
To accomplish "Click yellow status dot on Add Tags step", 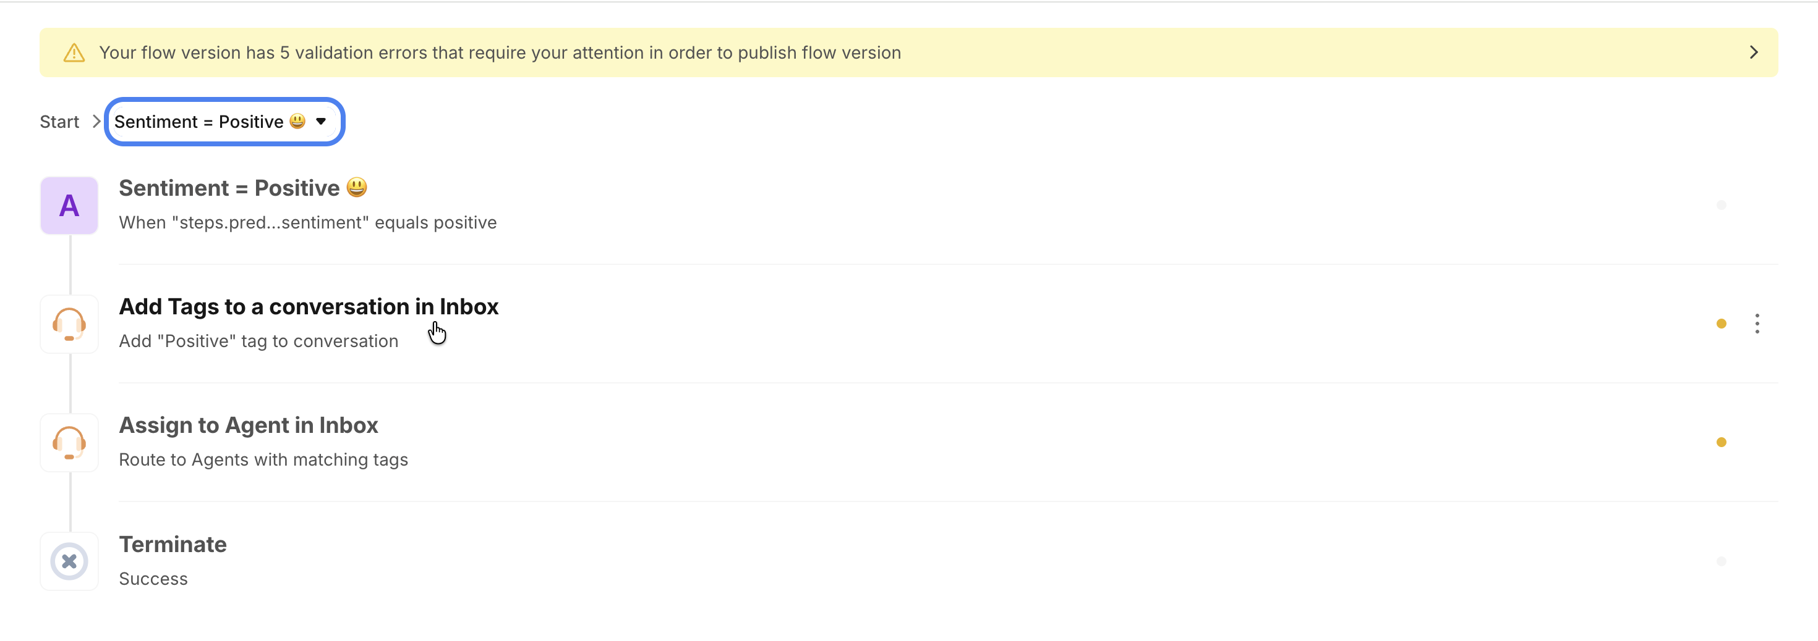I will [1720, 324].
